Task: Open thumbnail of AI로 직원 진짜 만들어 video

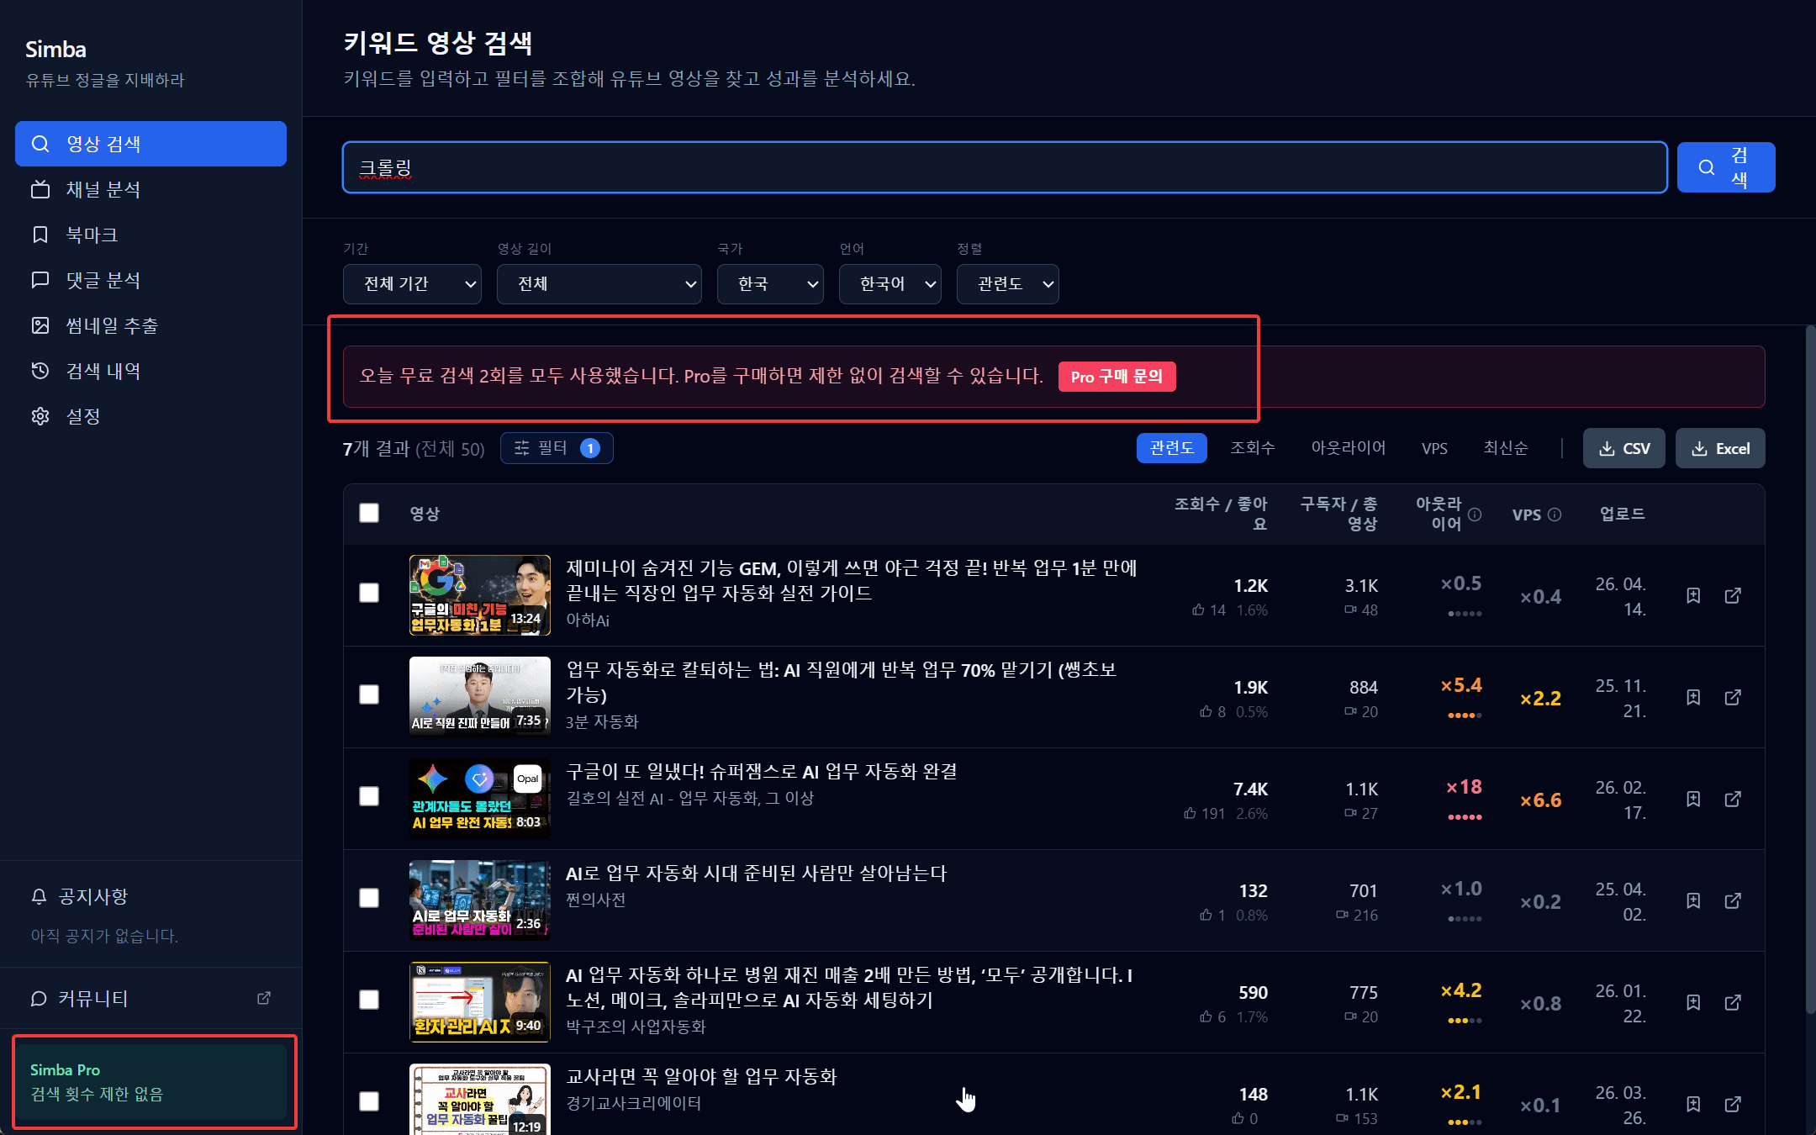Action: [x=480, y=697]
